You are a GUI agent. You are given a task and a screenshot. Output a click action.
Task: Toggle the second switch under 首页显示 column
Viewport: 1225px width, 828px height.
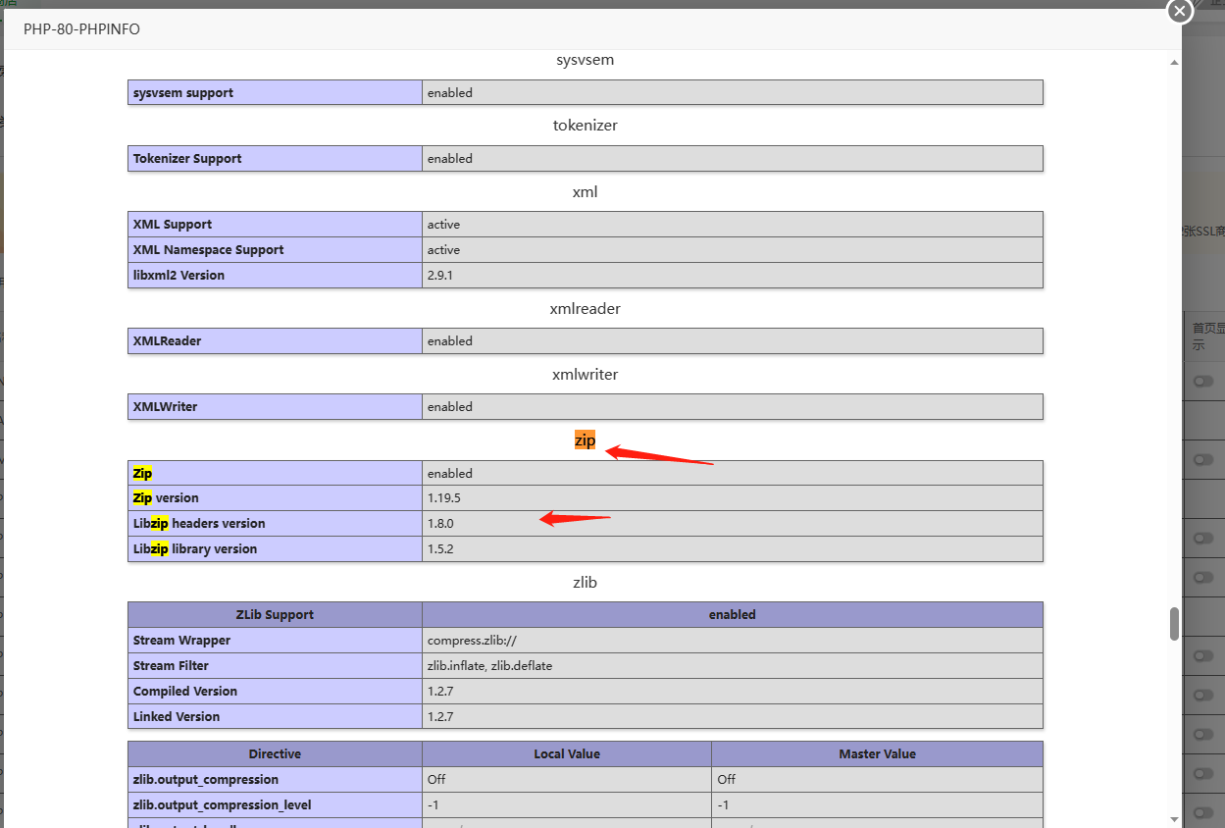coord(1203,459)
